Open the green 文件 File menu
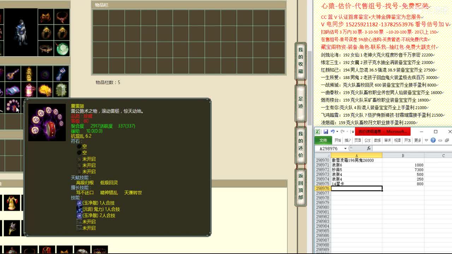Screen dimensions: 452x254 click(x=323, y=140)
